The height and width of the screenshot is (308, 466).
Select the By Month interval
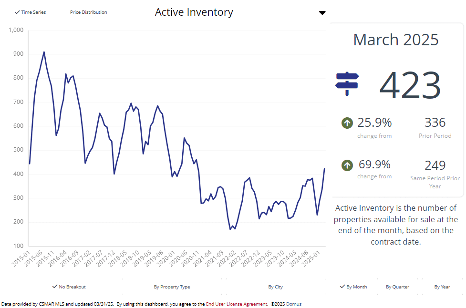353,287
